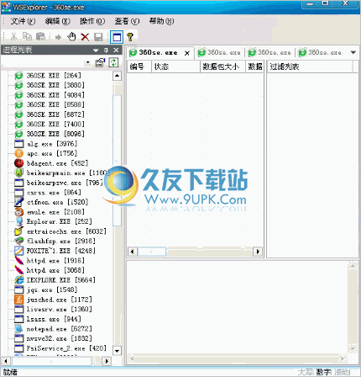Select beikearpsvc.exe [796] process
This screenshot has width=361, height=377.
[65, 183]
